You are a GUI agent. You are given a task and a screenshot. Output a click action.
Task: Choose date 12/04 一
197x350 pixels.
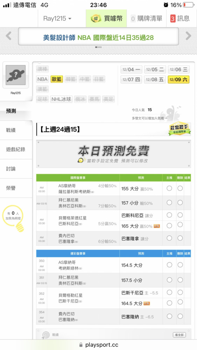pos(131,69)
